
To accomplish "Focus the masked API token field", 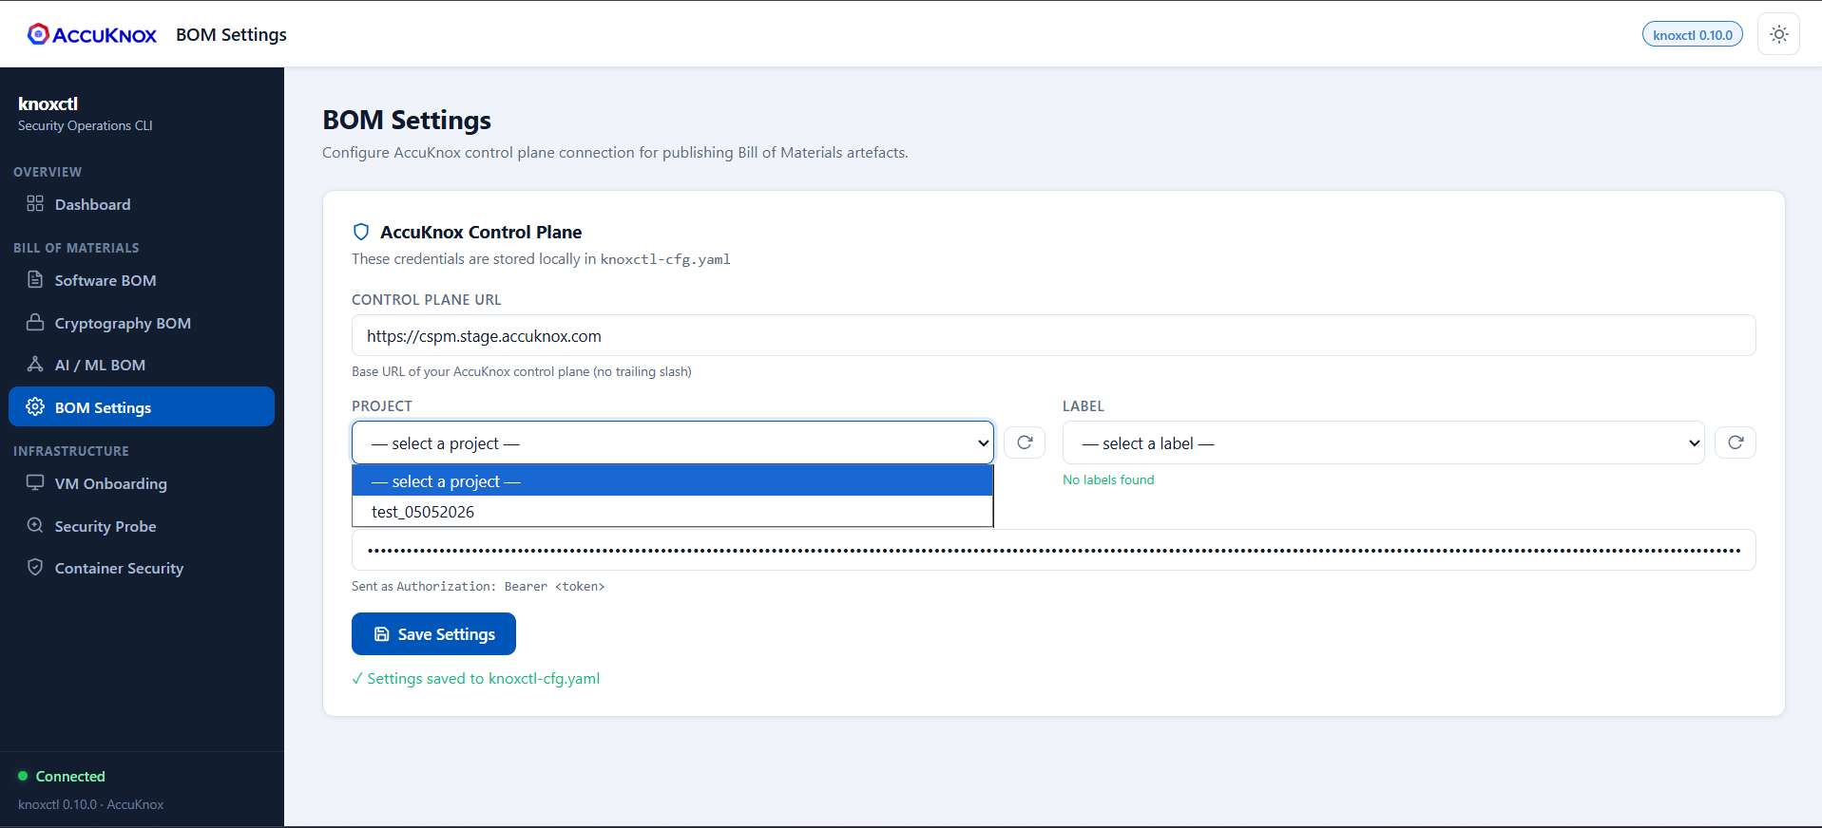I will coord(1053,550).
